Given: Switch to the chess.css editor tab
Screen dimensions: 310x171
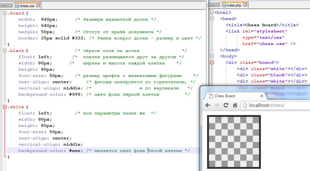Looking at the screenshot, I should click(x=28, y=6).
